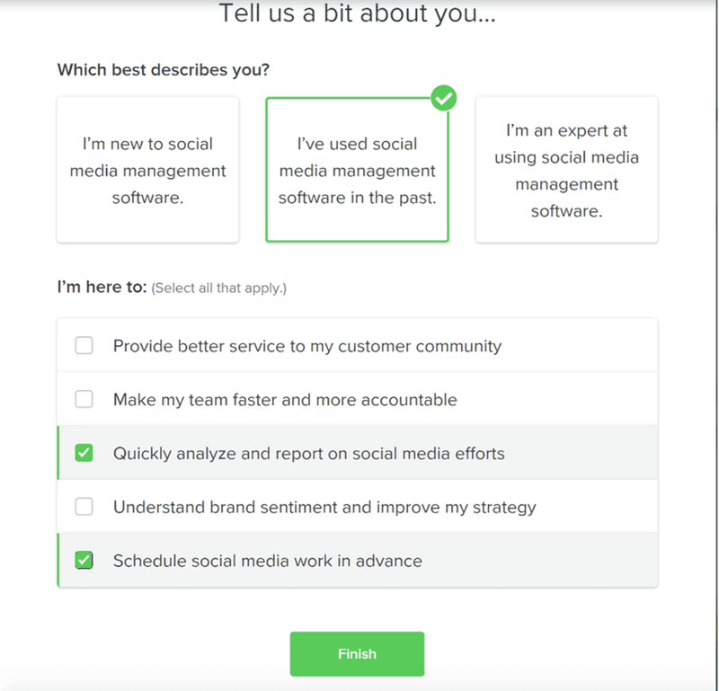Select "I've used social media management software in the past"
The image size is (719, 691).
tap(357, 169)
